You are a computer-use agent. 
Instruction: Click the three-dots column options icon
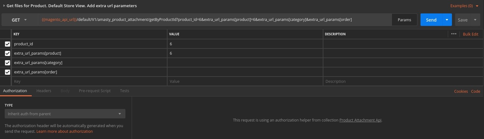point(454,34)
